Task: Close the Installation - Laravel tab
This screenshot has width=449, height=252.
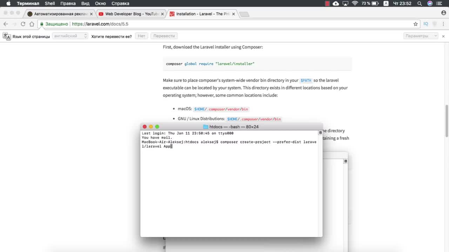Action: tap(234, 14)
